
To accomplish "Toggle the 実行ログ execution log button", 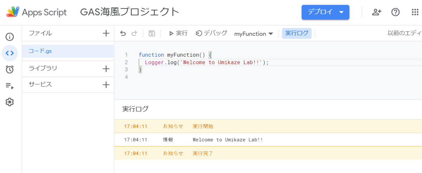I will [x=296, y=33].
